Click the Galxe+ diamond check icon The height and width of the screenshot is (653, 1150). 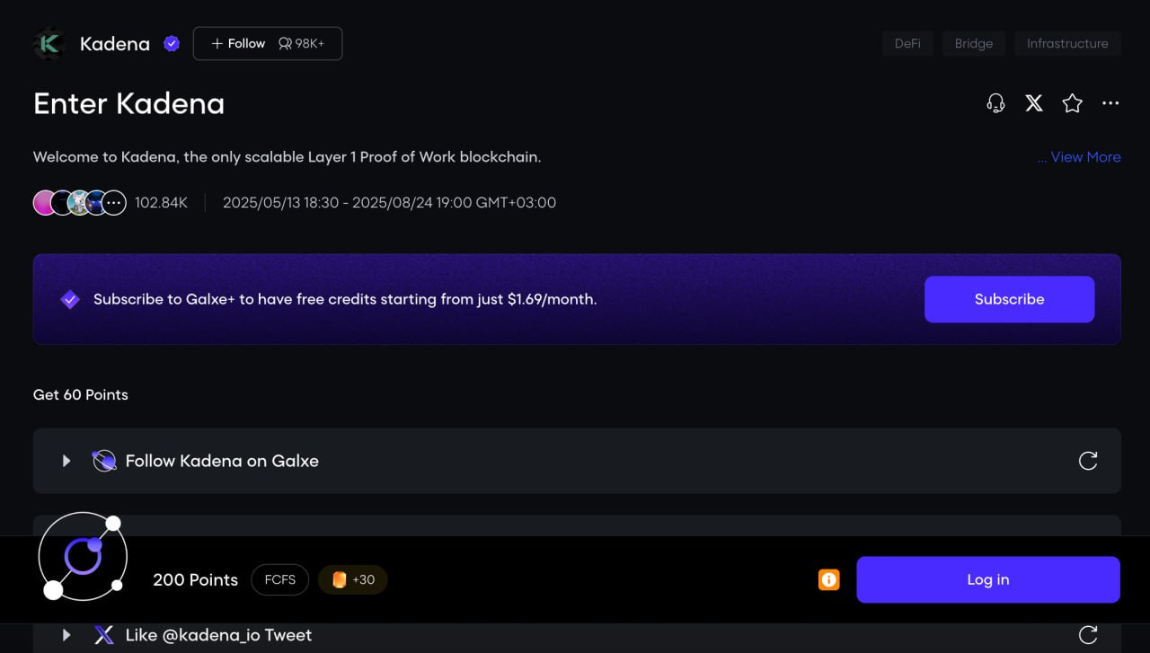pyautogui.click(x=70, y=299)
